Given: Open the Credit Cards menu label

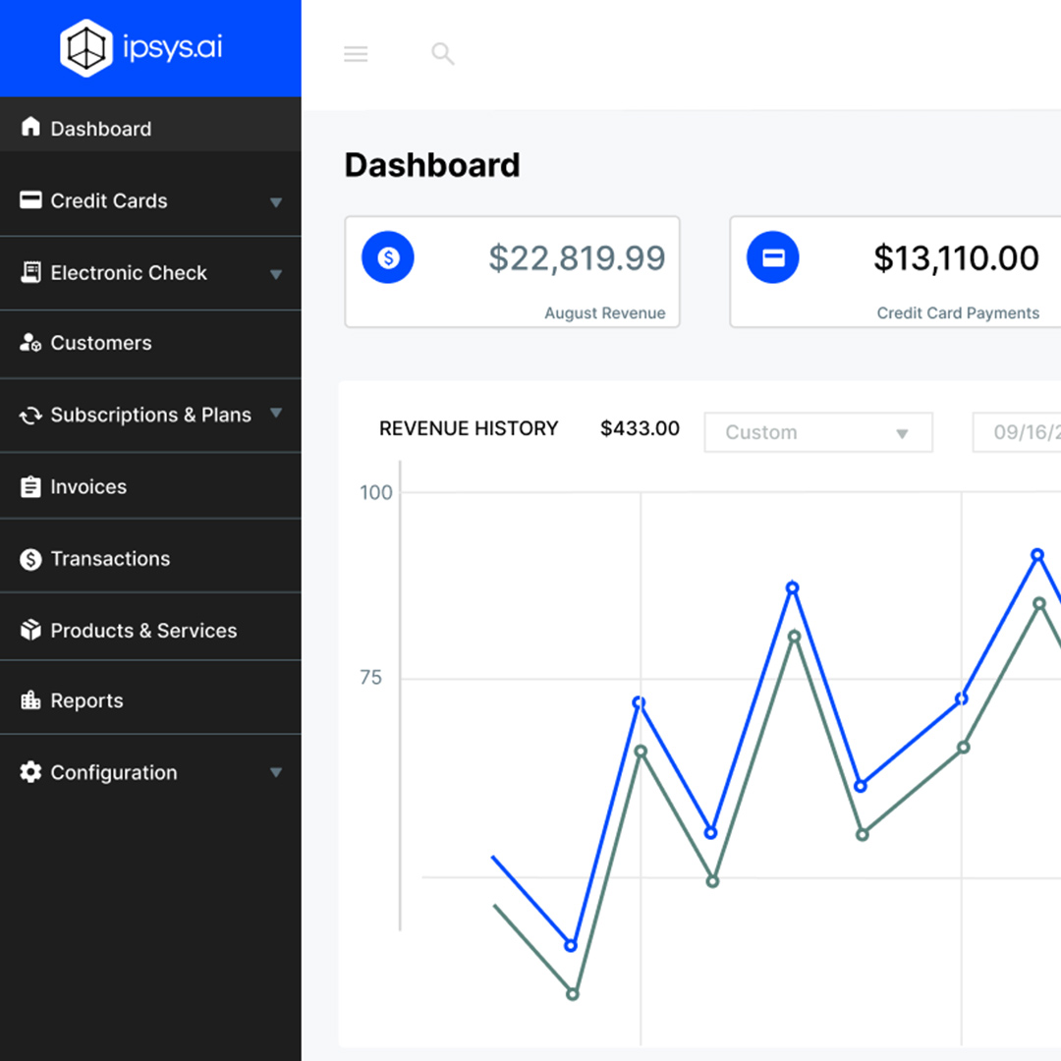Looking at the screenshot, I should [109, 201].
